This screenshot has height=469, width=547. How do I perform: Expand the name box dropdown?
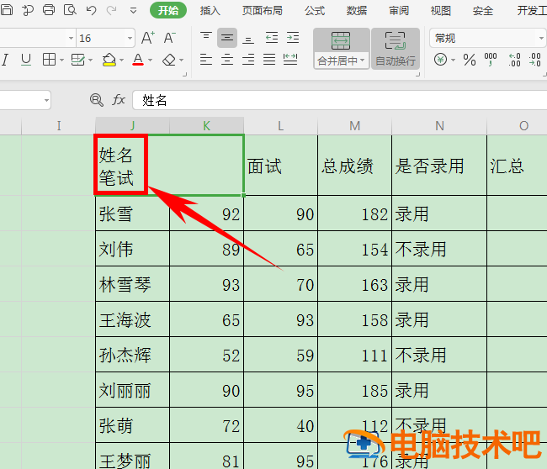(46, 100)
